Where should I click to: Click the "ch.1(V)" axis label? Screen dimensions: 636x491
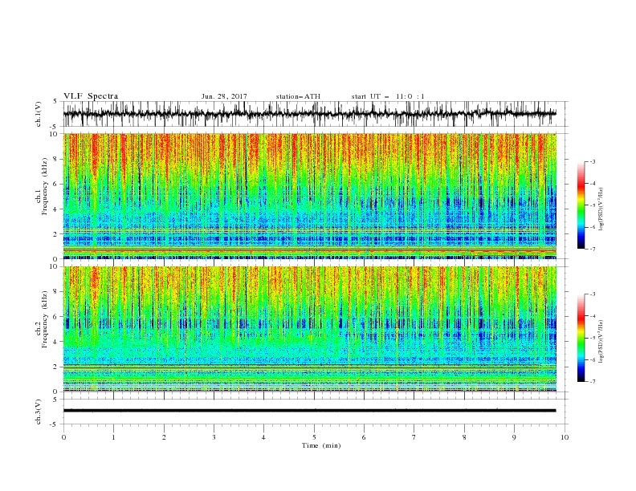[x=39, y=114]
